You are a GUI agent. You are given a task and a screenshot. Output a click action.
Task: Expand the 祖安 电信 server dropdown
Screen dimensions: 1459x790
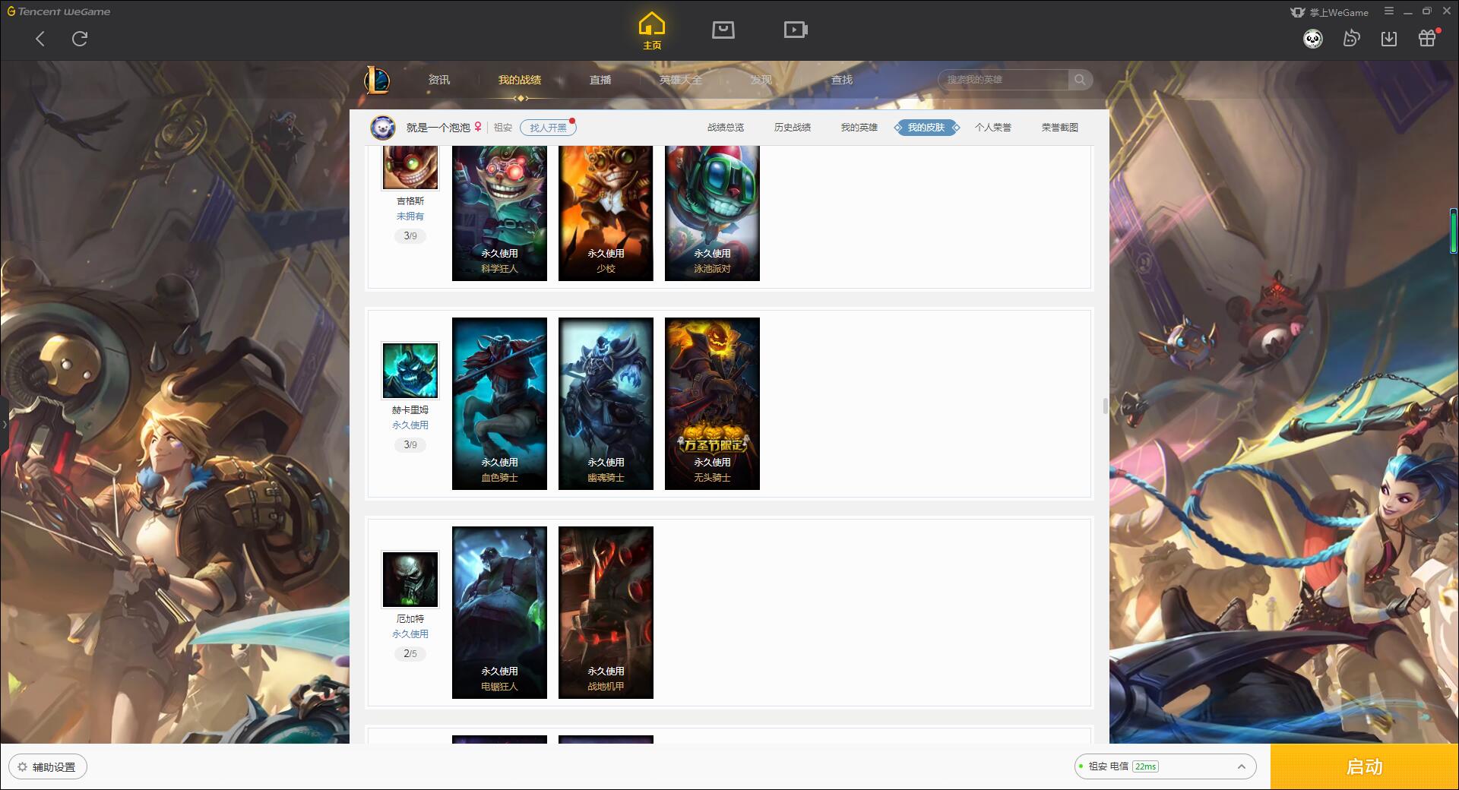(x=1165, y=766)
